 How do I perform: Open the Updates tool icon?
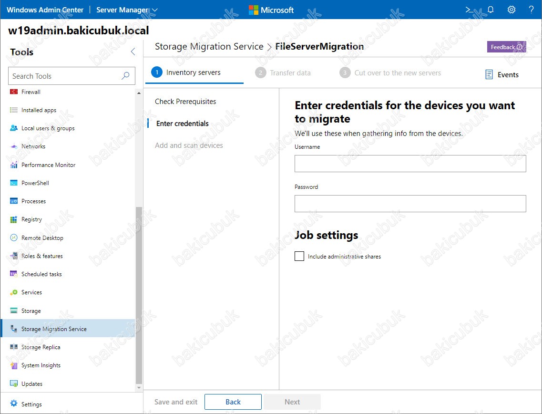point(14,383)
